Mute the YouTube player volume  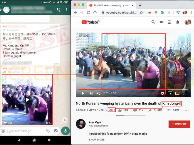coord(98,93)
